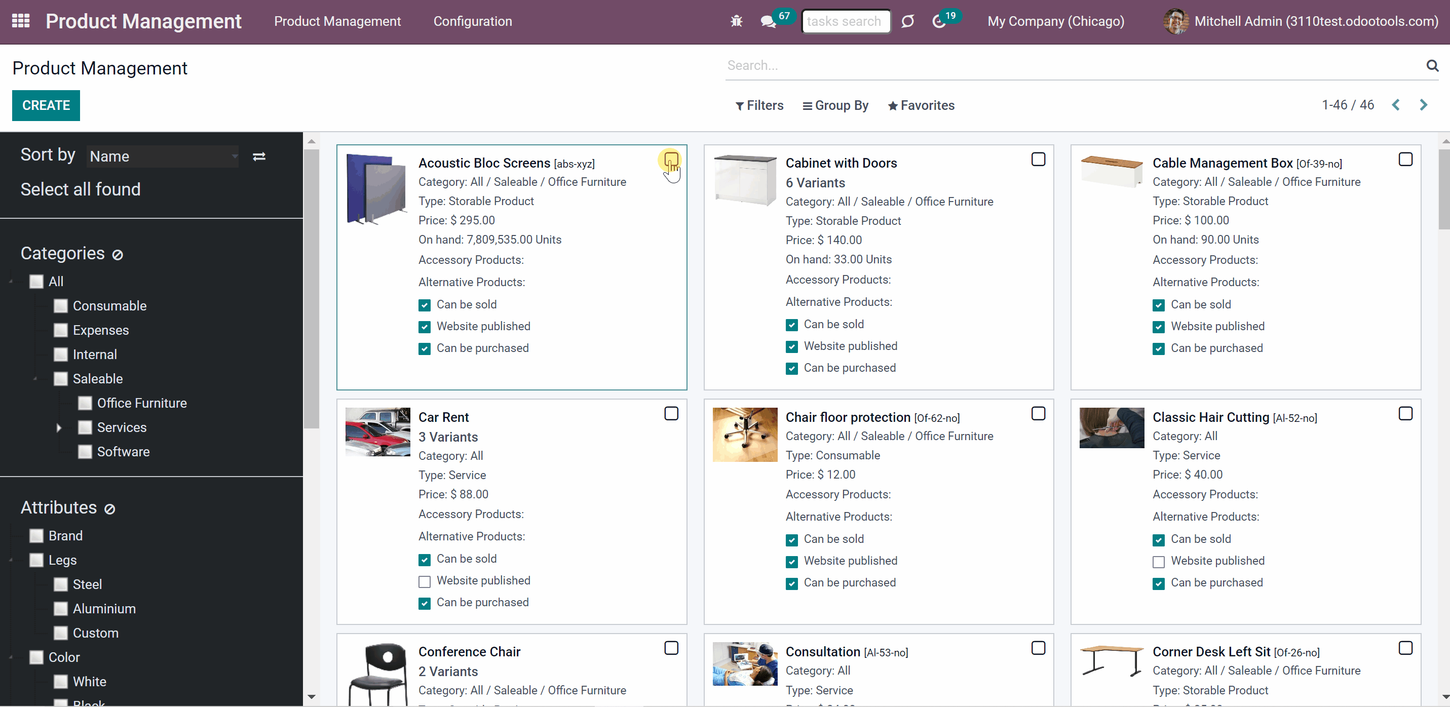The width and height of the screenshot is (1450, 707).
Task: Check the Software category box
Action: (85, 452)
